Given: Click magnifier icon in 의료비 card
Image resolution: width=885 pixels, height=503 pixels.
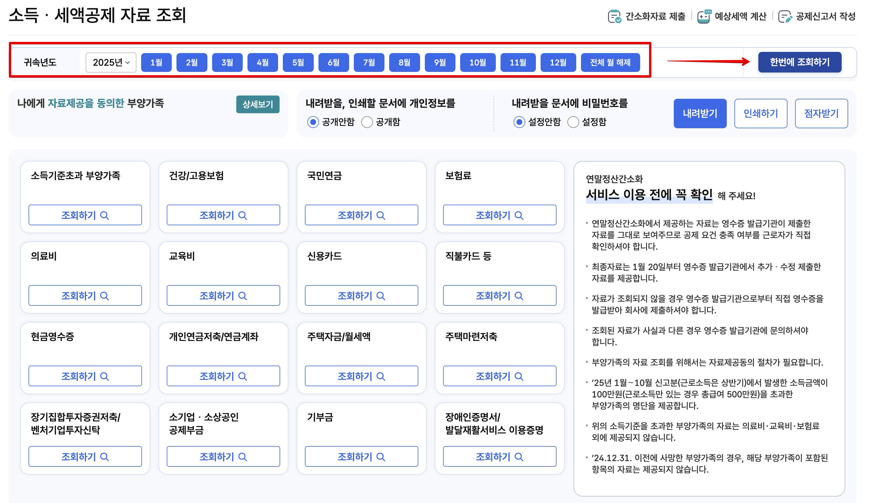Looking at the screenshot, I should tap(104, 296).
